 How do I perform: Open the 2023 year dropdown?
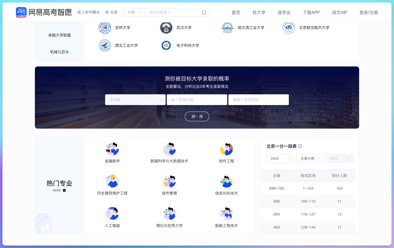click(280, 159)
